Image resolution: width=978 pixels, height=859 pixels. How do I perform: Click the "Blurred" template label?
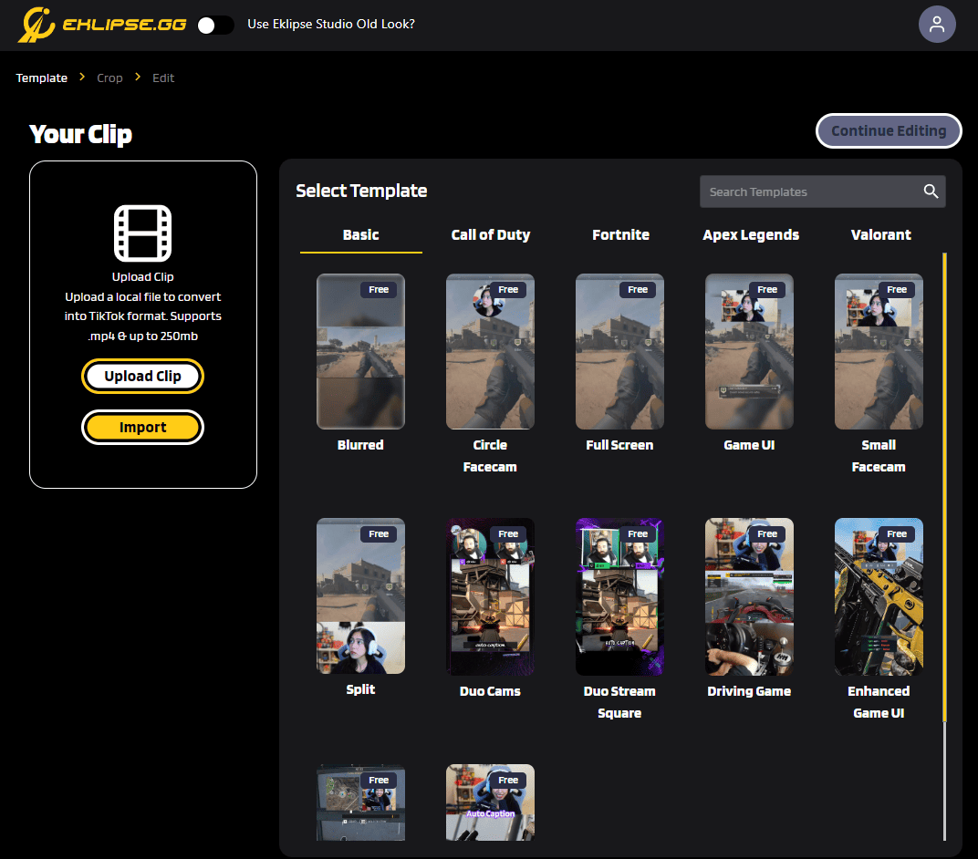(360, 445)
